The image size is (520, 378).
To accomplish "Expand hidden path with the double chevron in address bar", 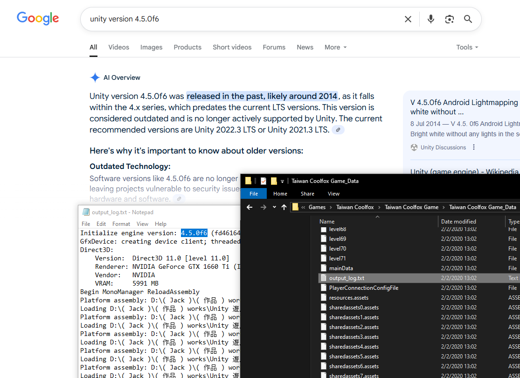I will click(x=303, y=207).
